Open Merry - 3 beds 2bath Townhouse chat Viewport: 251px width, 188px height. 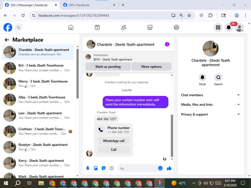pos(38,84)
